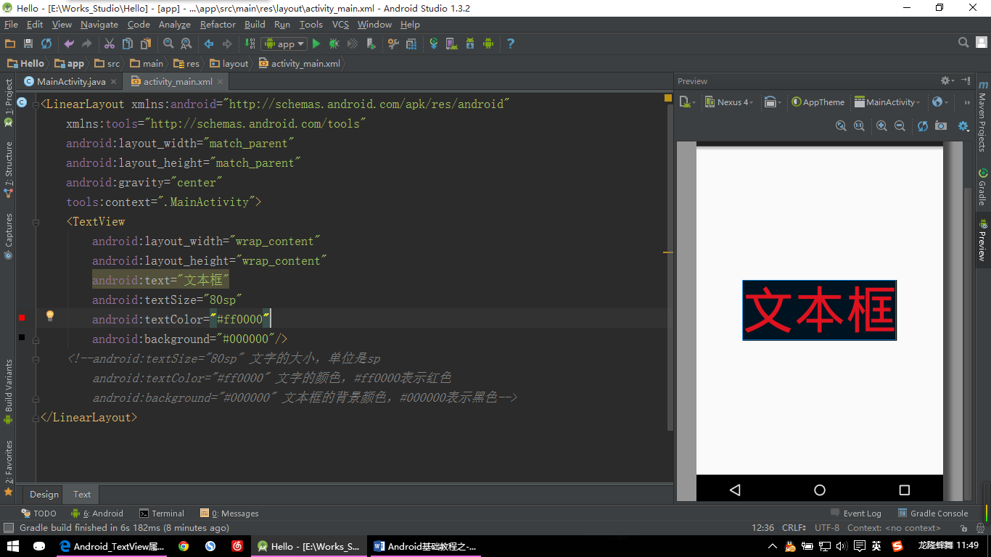Hide the Preview panel with arrow icon
The width and height of the screenshot is (991, 557).
tap(966, 81)
